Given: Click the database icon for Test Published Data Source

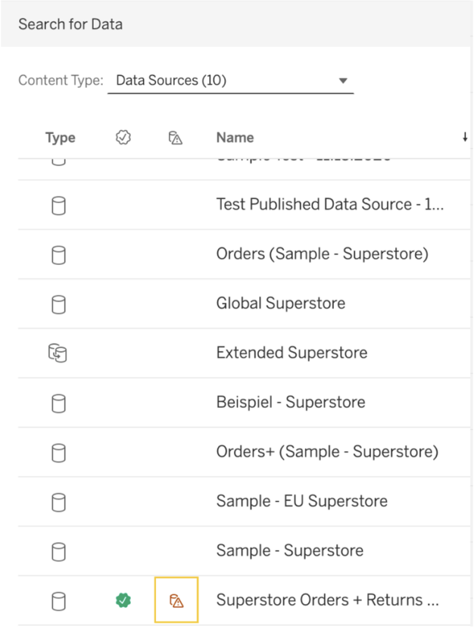Looking at the screenshot, I should tap(58, 205).
